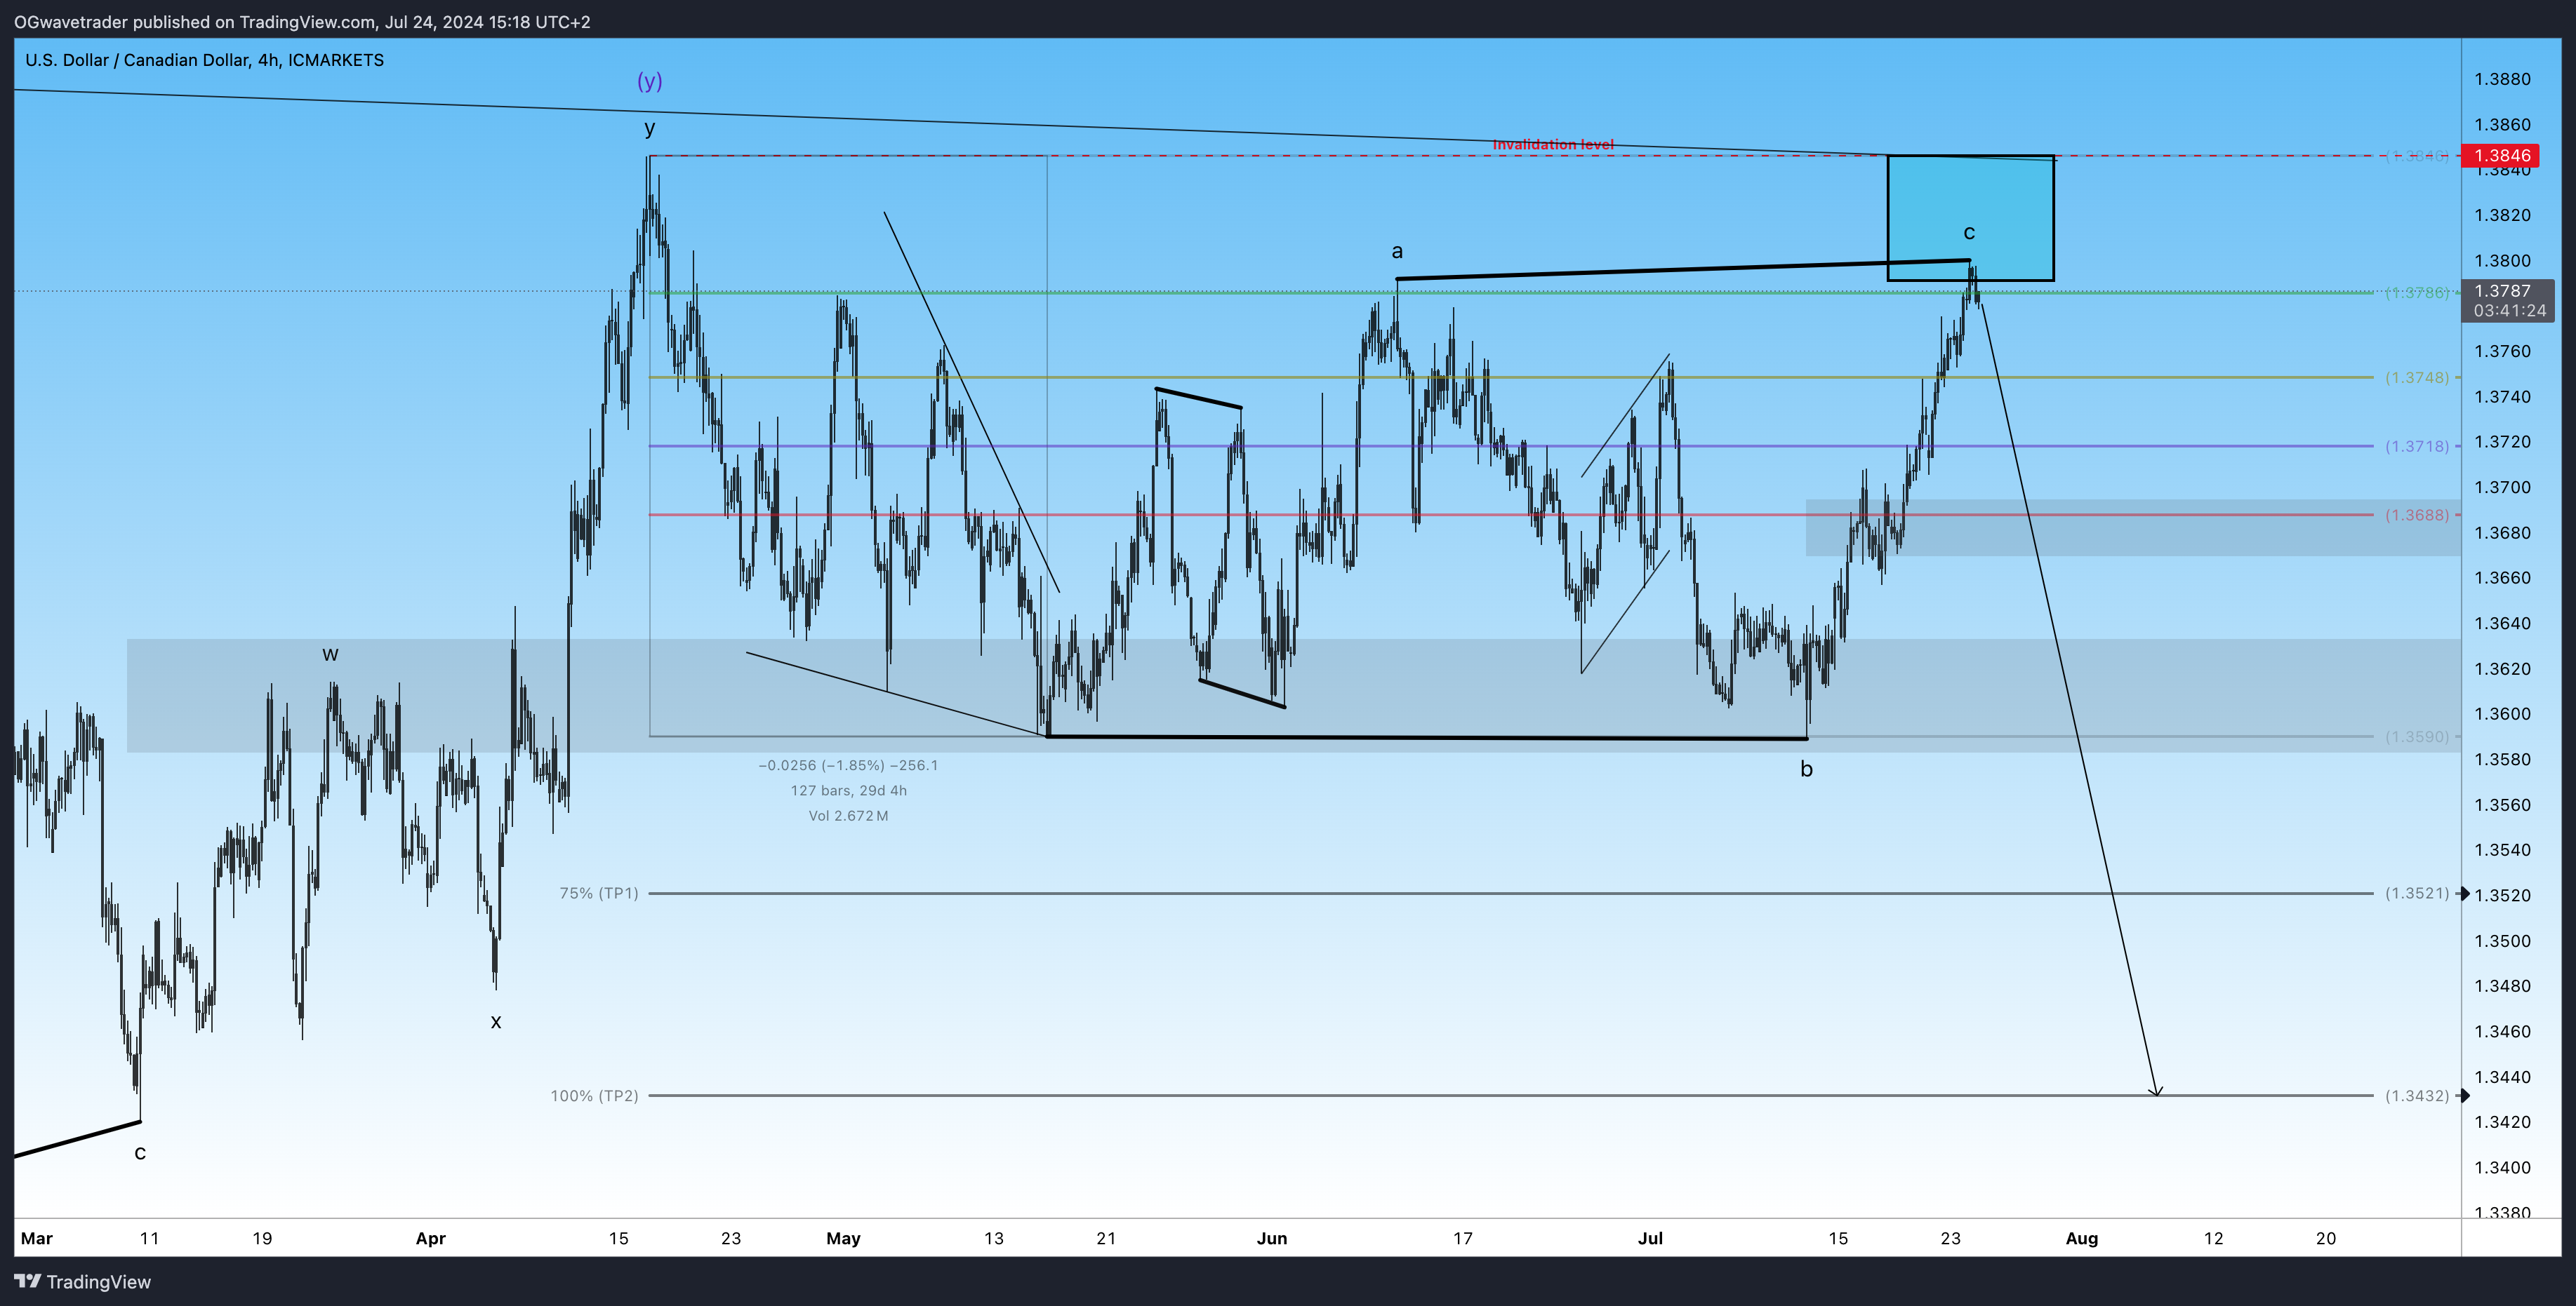The width and height of the screenshot is (2576, 1306).
Task: Select the x wave label
Action: tap(496, 1021)
